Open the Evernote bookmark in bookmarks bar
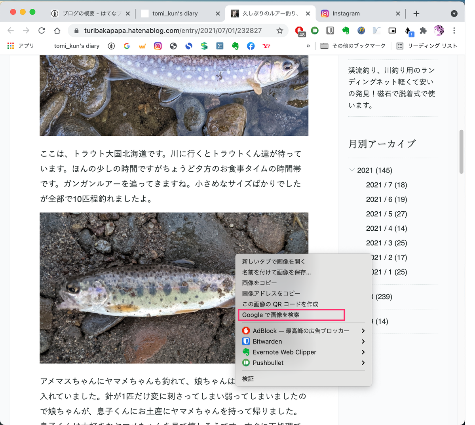Image resolution: width=475 pixels, height=425 pixels. tap(235, 46)
